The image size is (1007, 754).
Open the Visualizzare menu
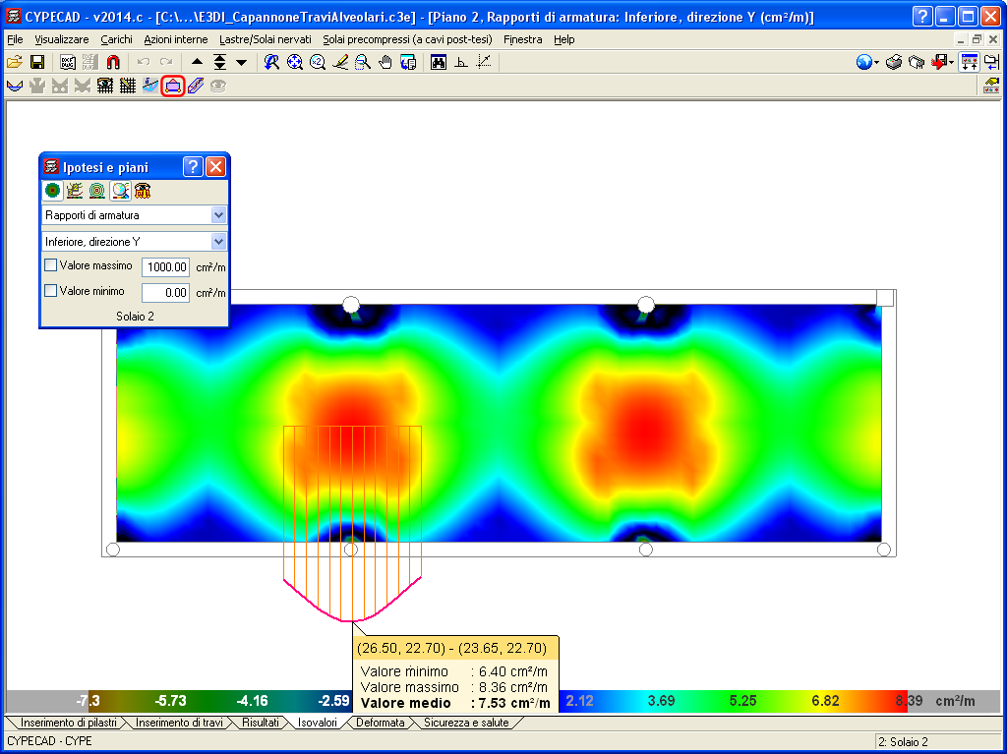(x=62, y=39)
